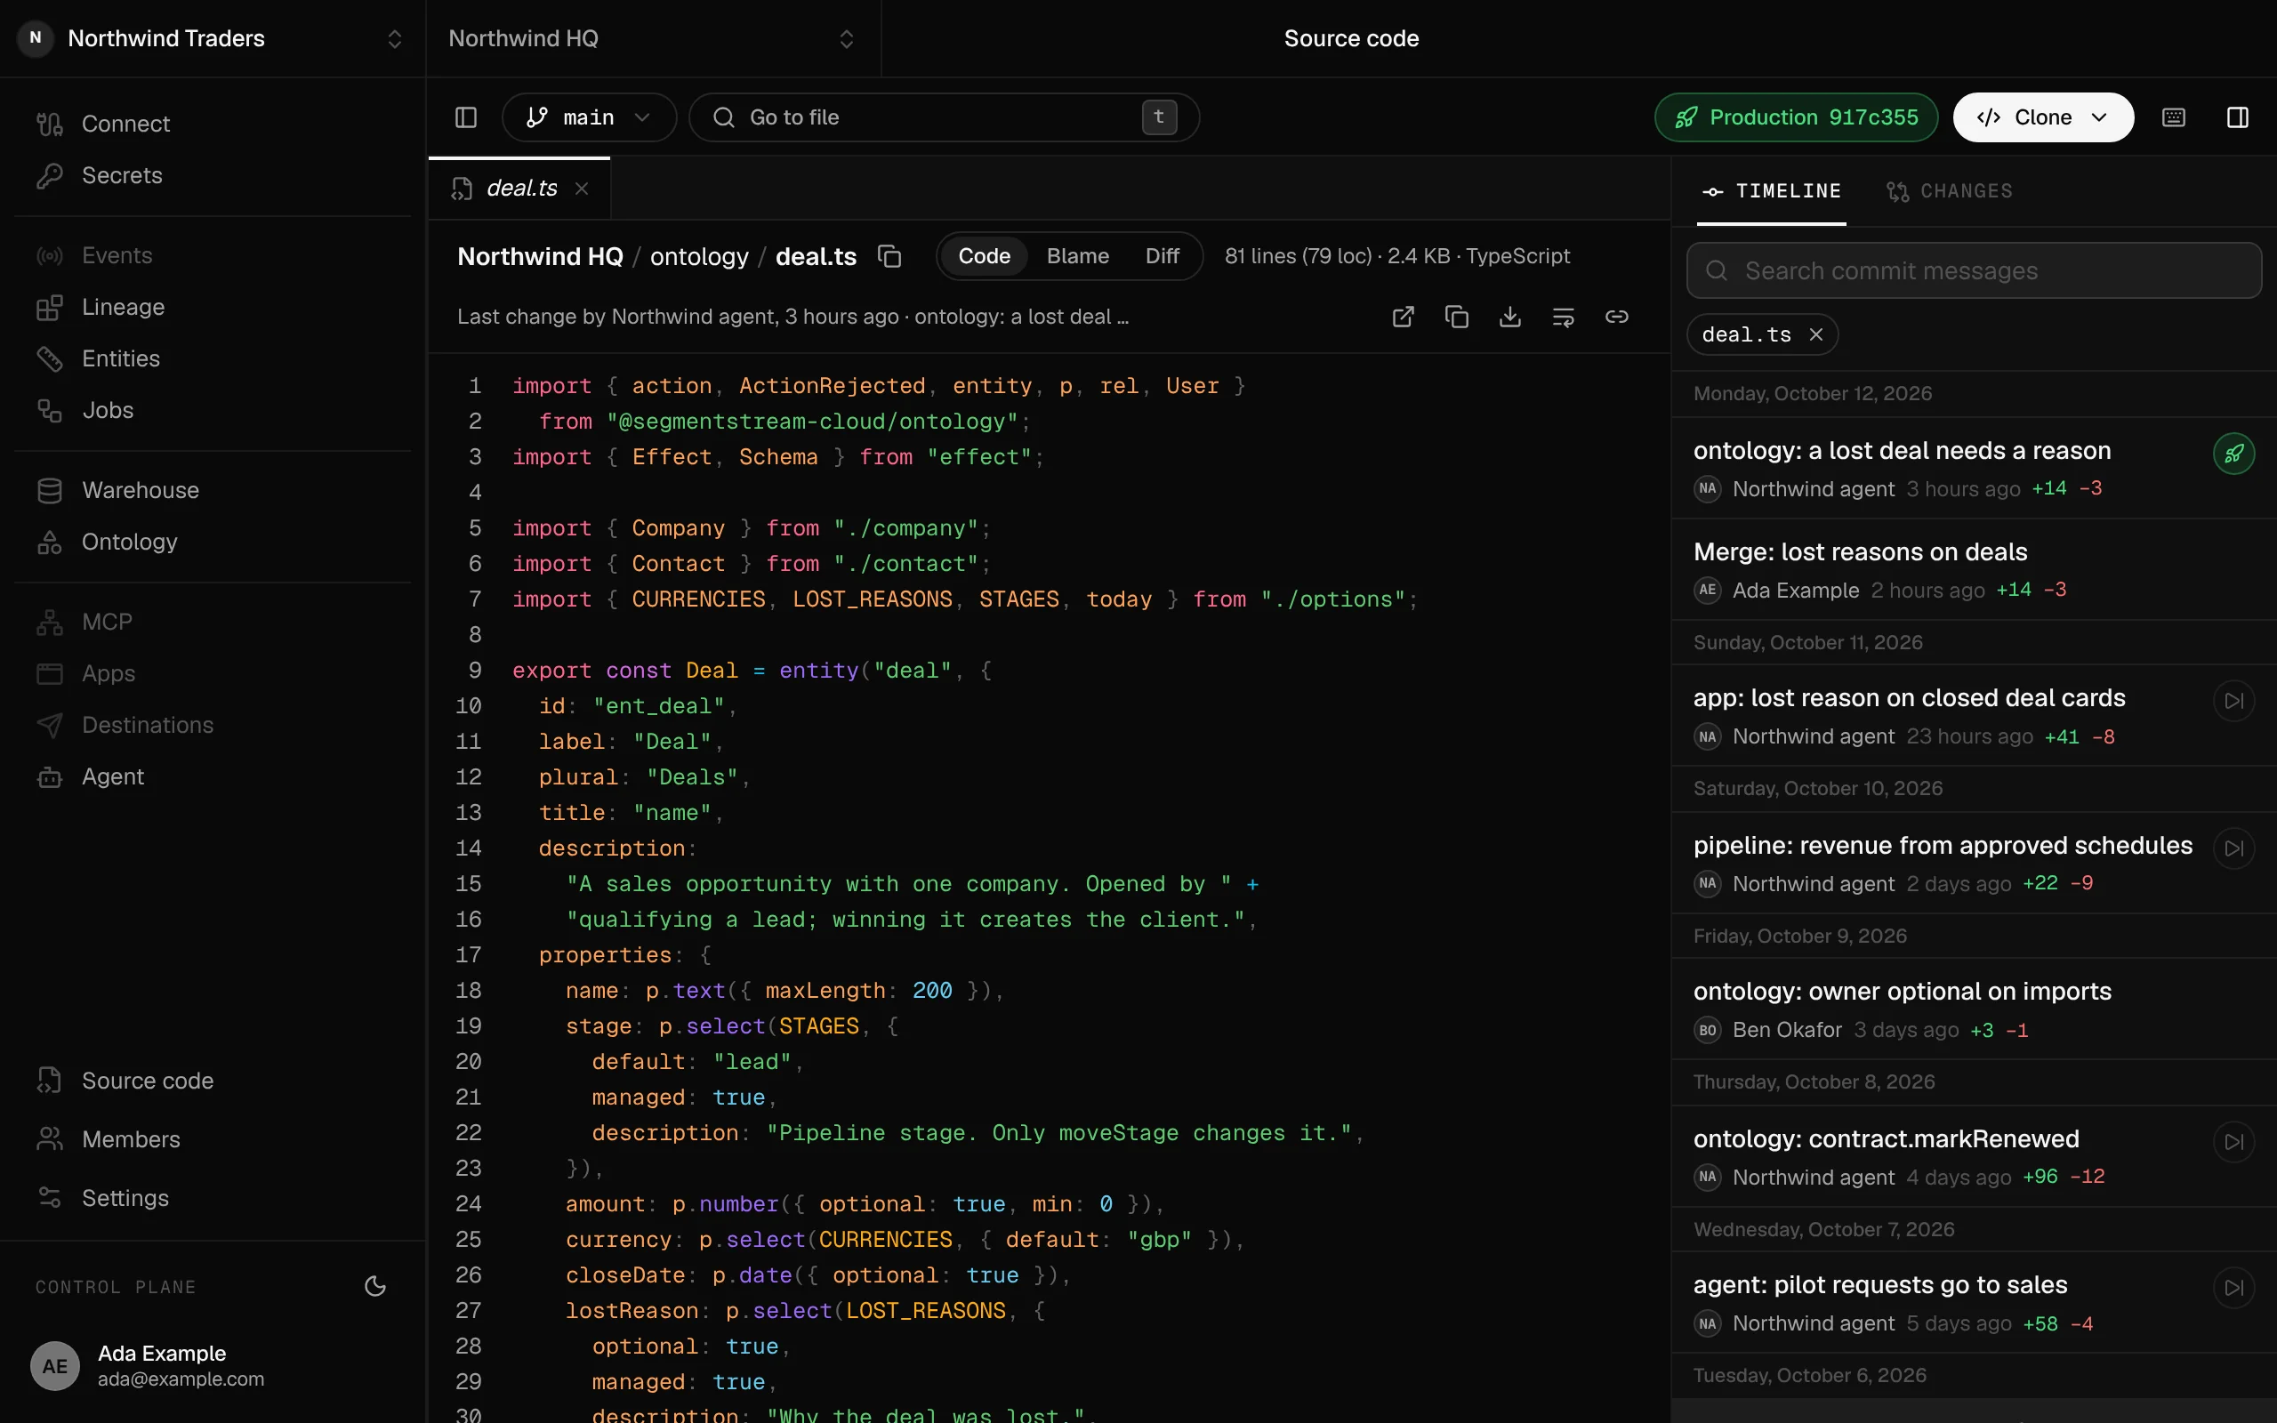This screenshot has width=2277, height=1423.
Task: Search commit messages field
Action: click(1974, 271)
